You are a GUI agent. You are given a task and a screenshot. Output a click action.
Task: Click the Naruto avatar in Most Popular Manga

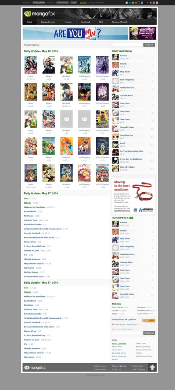pyautogui.click(x=115, y=57)
